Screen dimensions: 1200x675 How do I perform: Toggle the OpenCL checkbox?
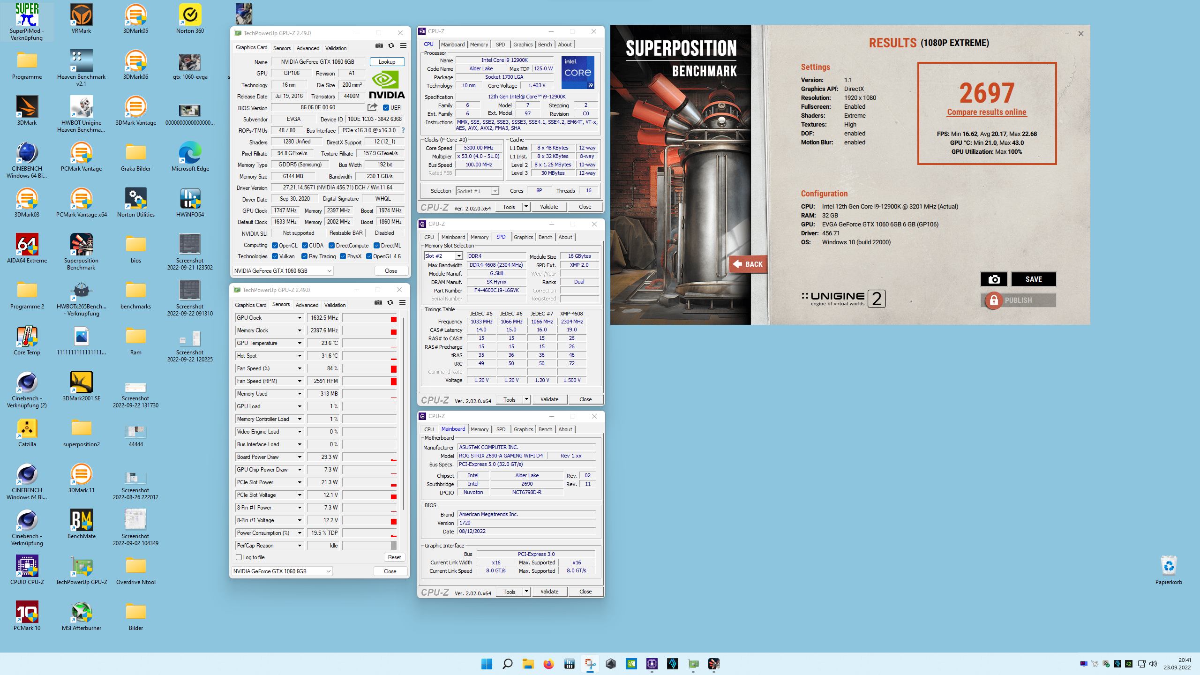[275, 246]
